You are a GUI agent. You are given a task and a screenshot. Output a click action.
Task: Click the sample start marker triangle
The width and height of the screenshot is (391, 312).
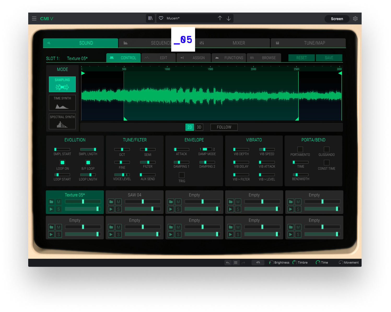[83, 73]
